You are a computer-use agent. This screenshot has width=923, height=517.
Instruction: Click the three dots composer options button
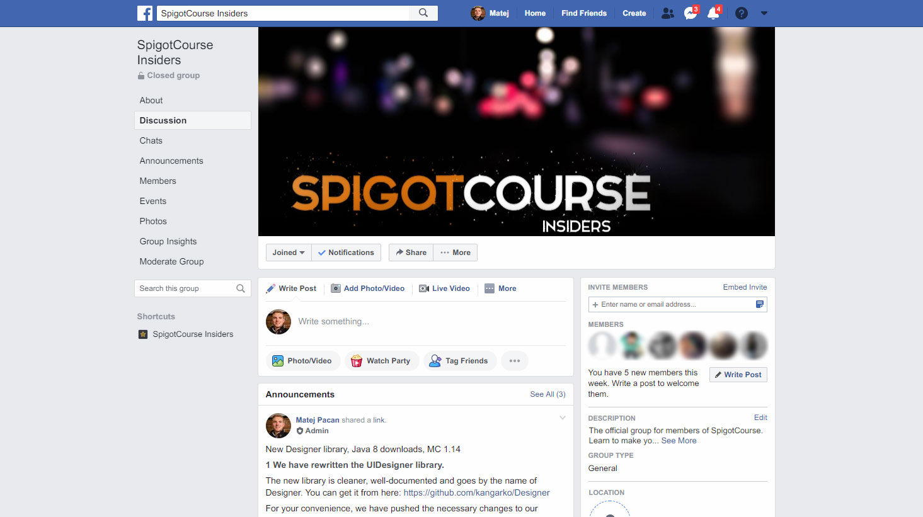click(515, 361)
